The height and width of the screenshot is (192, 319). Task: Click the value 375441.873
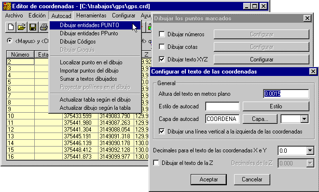[x=78, y=157]
